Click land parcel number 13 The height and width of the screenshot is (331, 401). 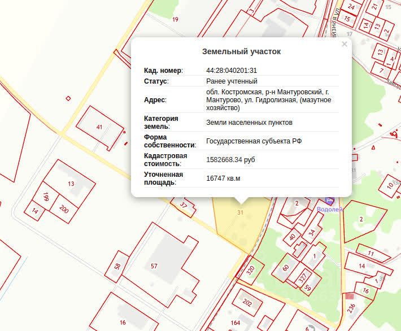tap(71, 184)
